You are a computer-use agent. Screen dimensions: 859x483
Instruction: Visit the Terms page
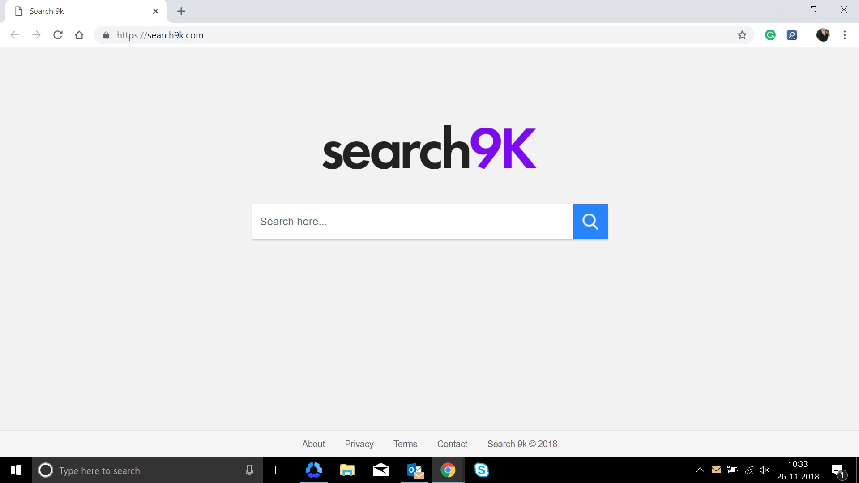click(405, 444)
